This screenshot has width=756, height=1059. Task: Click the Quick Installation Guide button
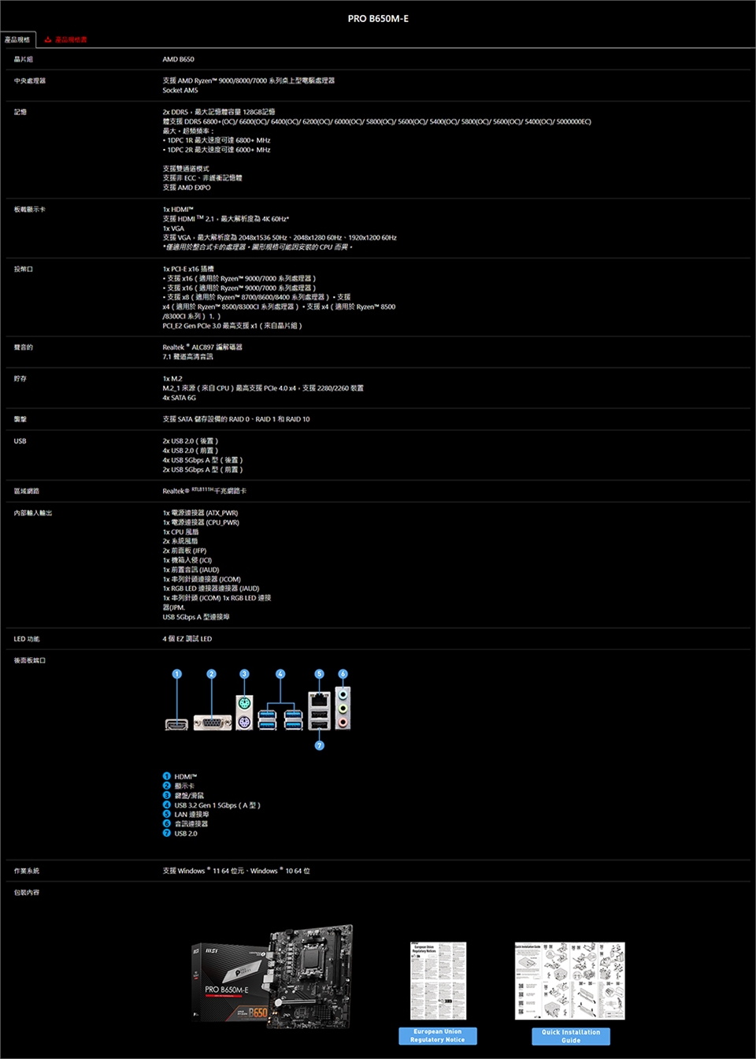571,1036
